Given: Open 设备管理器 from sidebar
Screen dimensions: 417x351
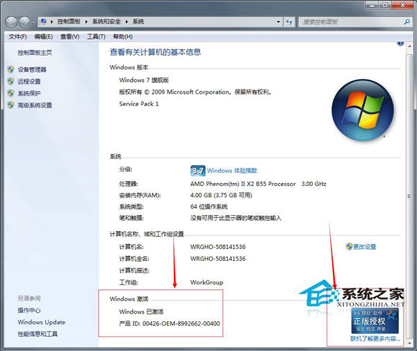Looking at the screenshot, I should pyautogui.click(x=32, y=69).
